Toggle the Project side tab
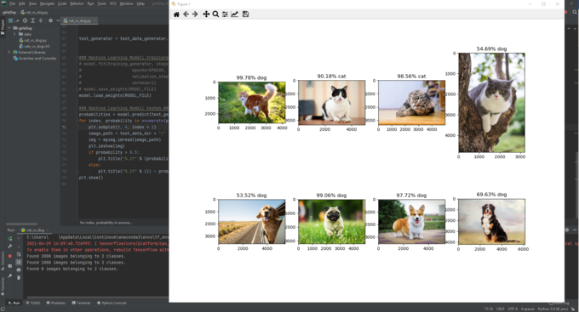The width and height of the screenshot is (579, 312). click(x=3, y=27)
